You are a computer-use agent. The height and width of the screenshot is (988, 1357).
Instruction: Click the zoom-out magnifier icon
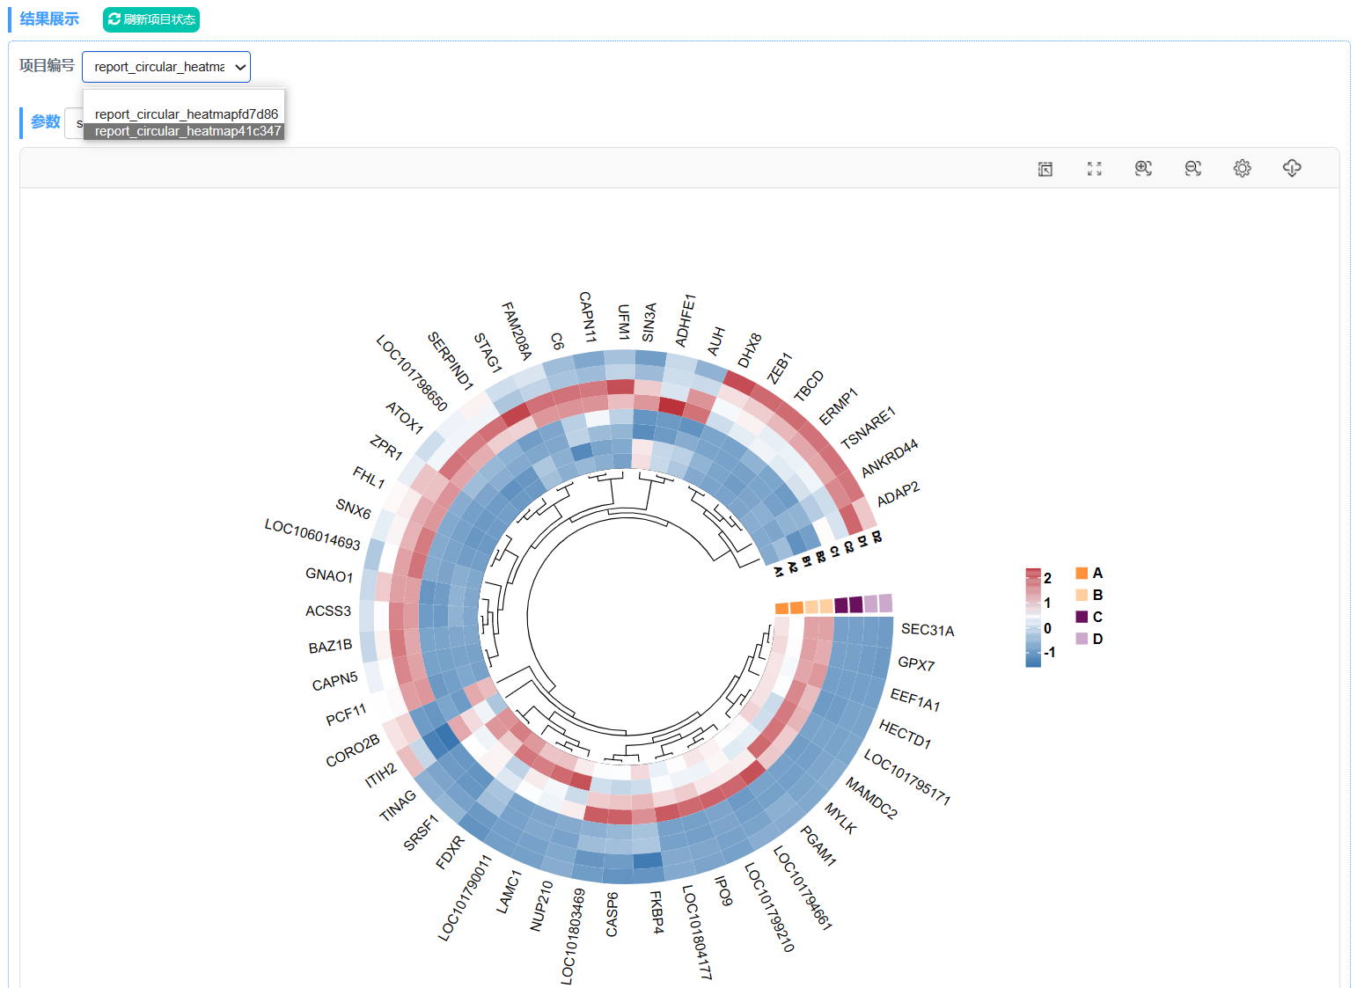click(x=1192, y=168)
